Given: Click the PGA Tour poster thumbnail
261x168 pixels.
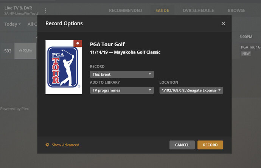Looking at the screenshot, I should pos(64,67).
